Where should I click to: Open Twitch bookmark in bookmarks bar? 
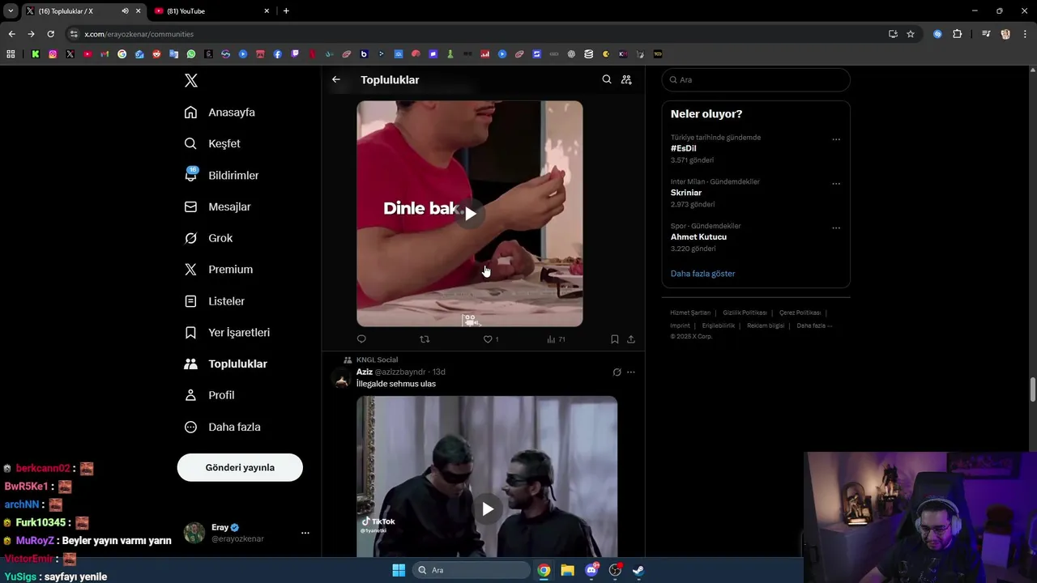pos(295,54)
